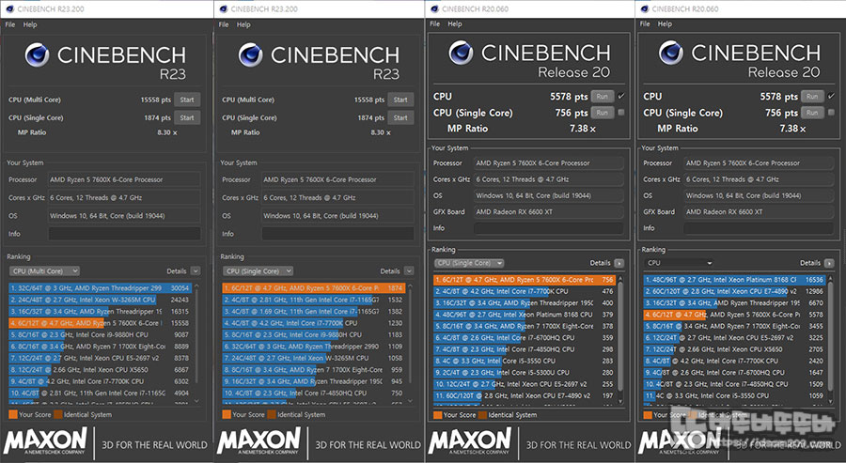Open the Help menu in the R20 single-core ranking window
This screenshot has width=846, height=463.
point(455,23)
